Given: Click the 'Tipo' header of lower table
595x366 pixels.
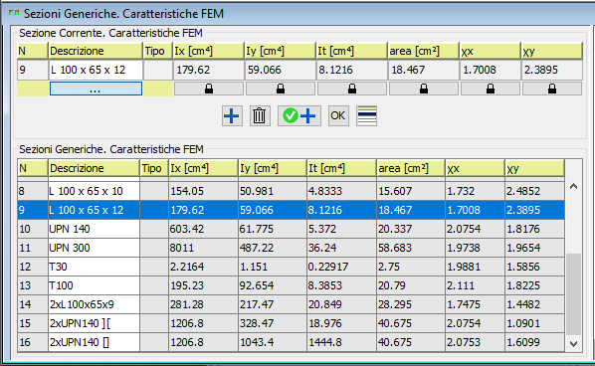Looking at the screenshot, I should (x=154, y=168).
